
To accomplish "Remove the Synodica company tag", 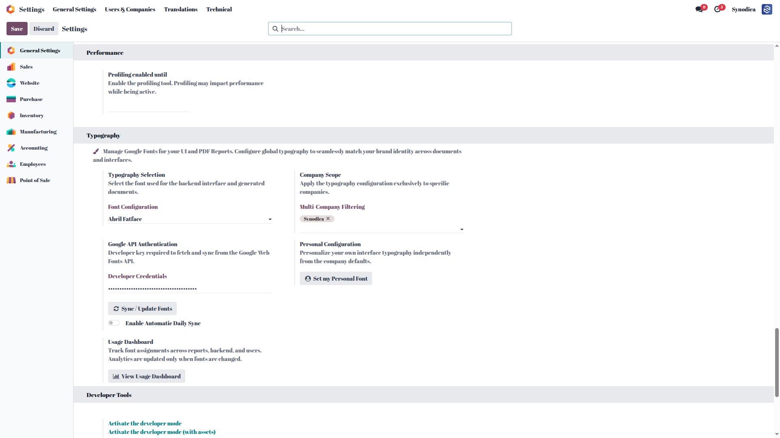I will tap(328, 219).
